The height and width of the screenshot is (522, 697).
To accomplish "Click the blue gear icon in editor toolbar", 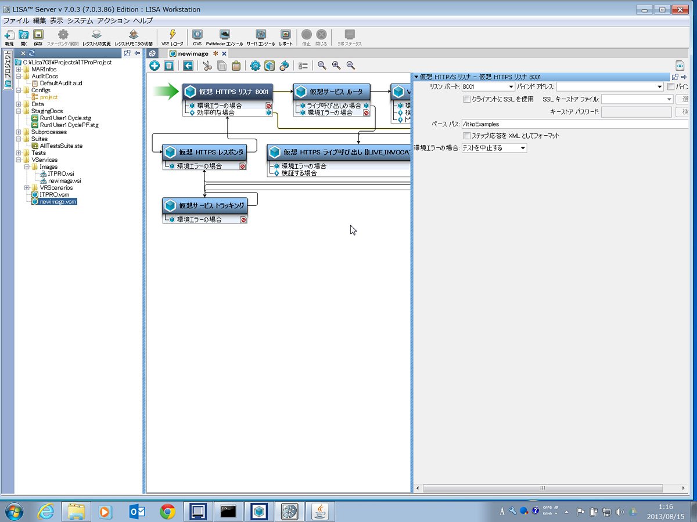I will click(x=255, y=66).
